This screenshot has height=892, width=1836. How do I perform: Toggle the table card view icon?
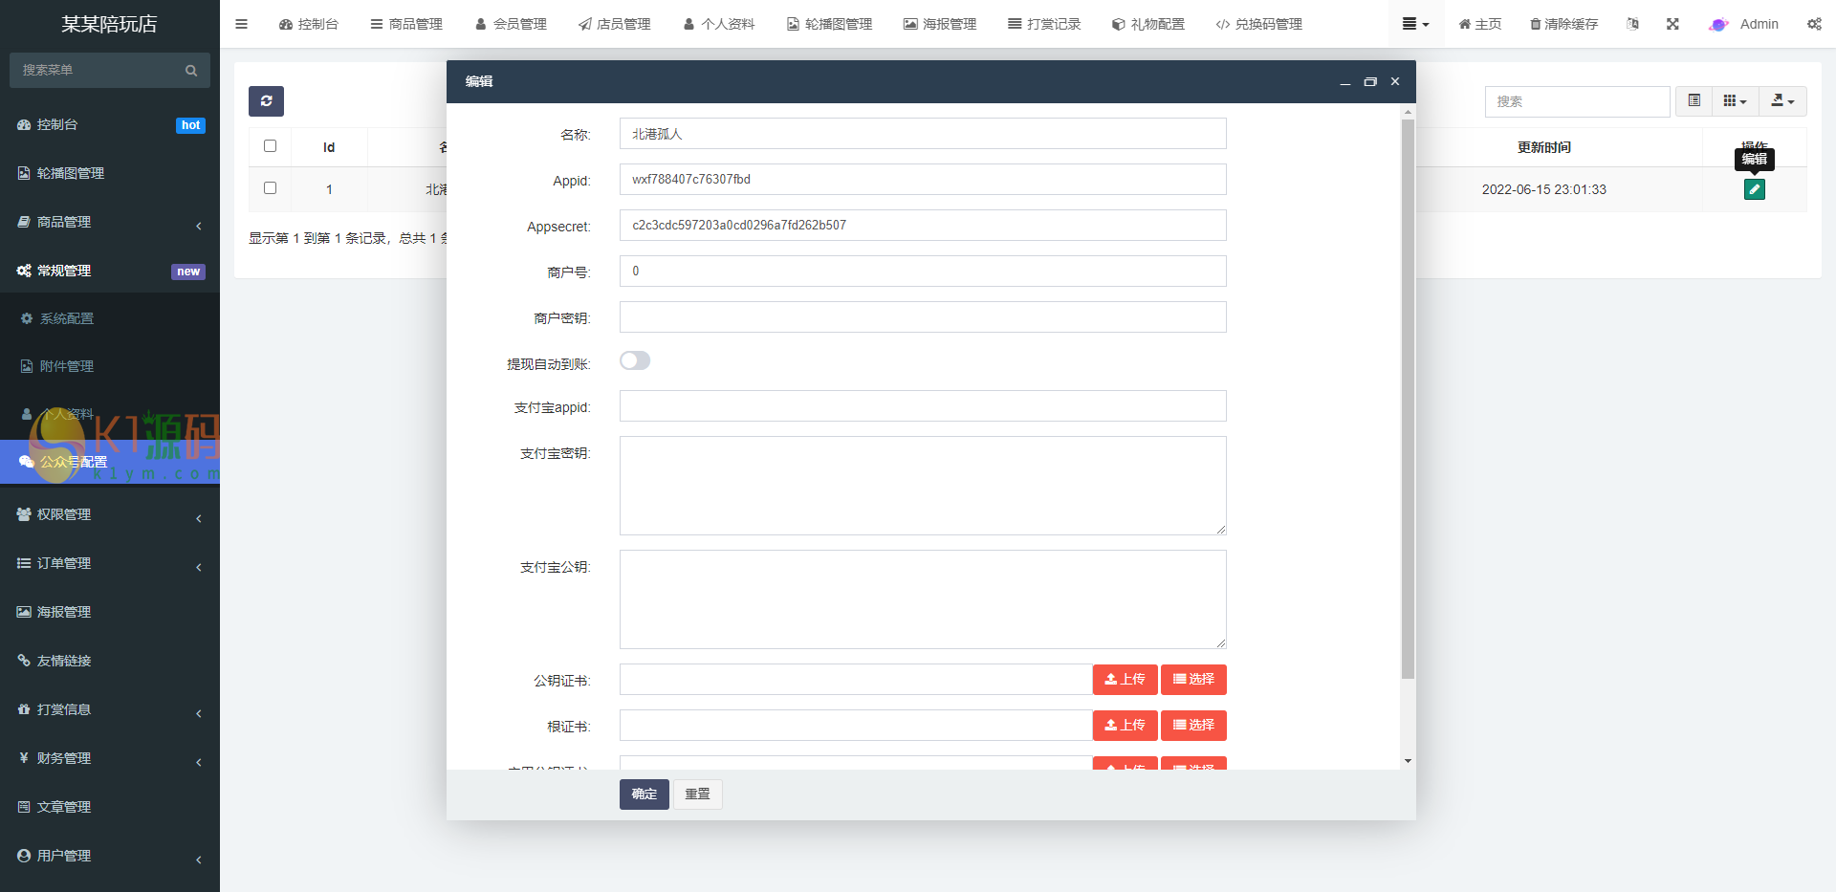pos(1694,101)
